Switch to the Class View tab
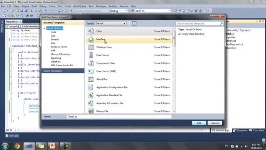This screenshot has width=266, height=150. coord(256,130)
